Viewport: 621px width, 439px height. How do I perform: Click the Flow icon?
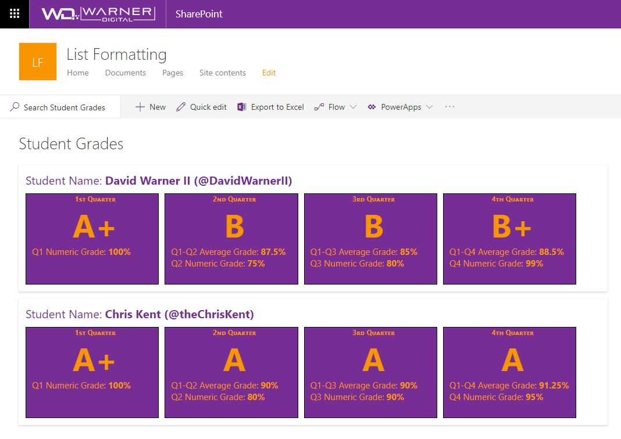[319, 107]
